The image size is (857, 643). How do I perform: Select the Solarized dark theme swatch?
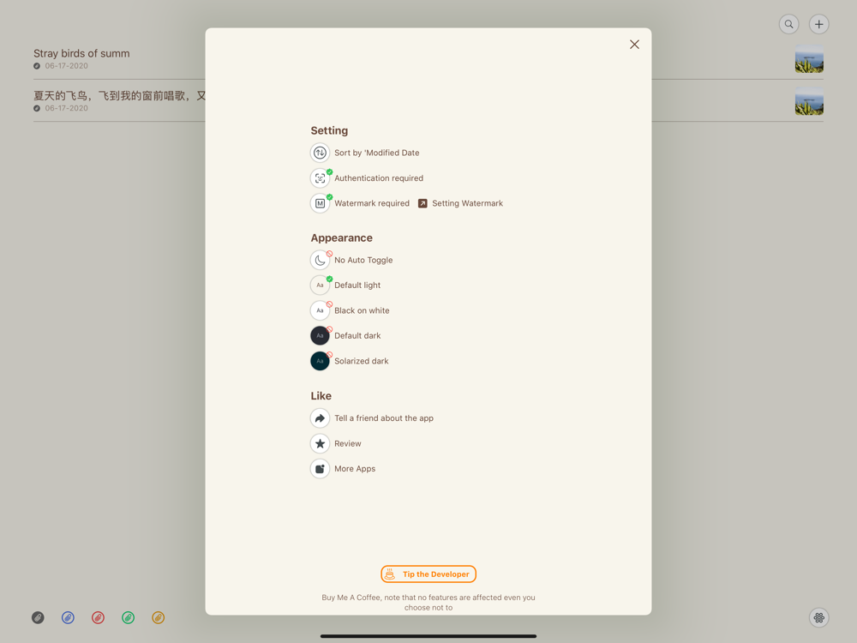pos(320,361)
